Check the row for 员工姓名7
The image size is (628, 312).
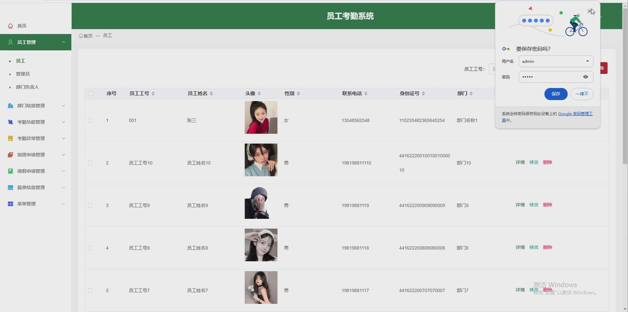90,290
